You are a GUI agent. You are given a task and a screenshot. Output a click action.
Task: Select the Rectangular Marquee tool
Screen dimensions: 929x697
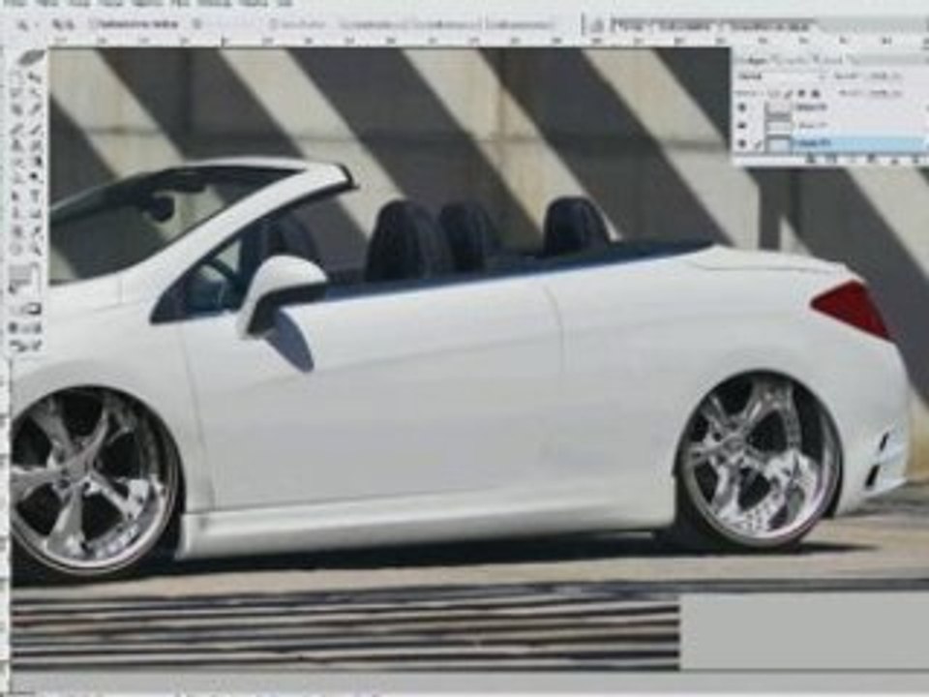(x=16, y=77)
